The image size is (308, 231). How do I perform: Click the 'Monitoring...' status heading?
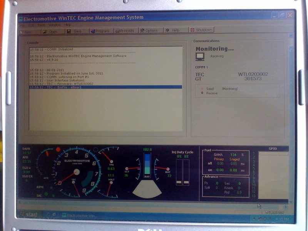pyautogui.click(x=215, y=49)
